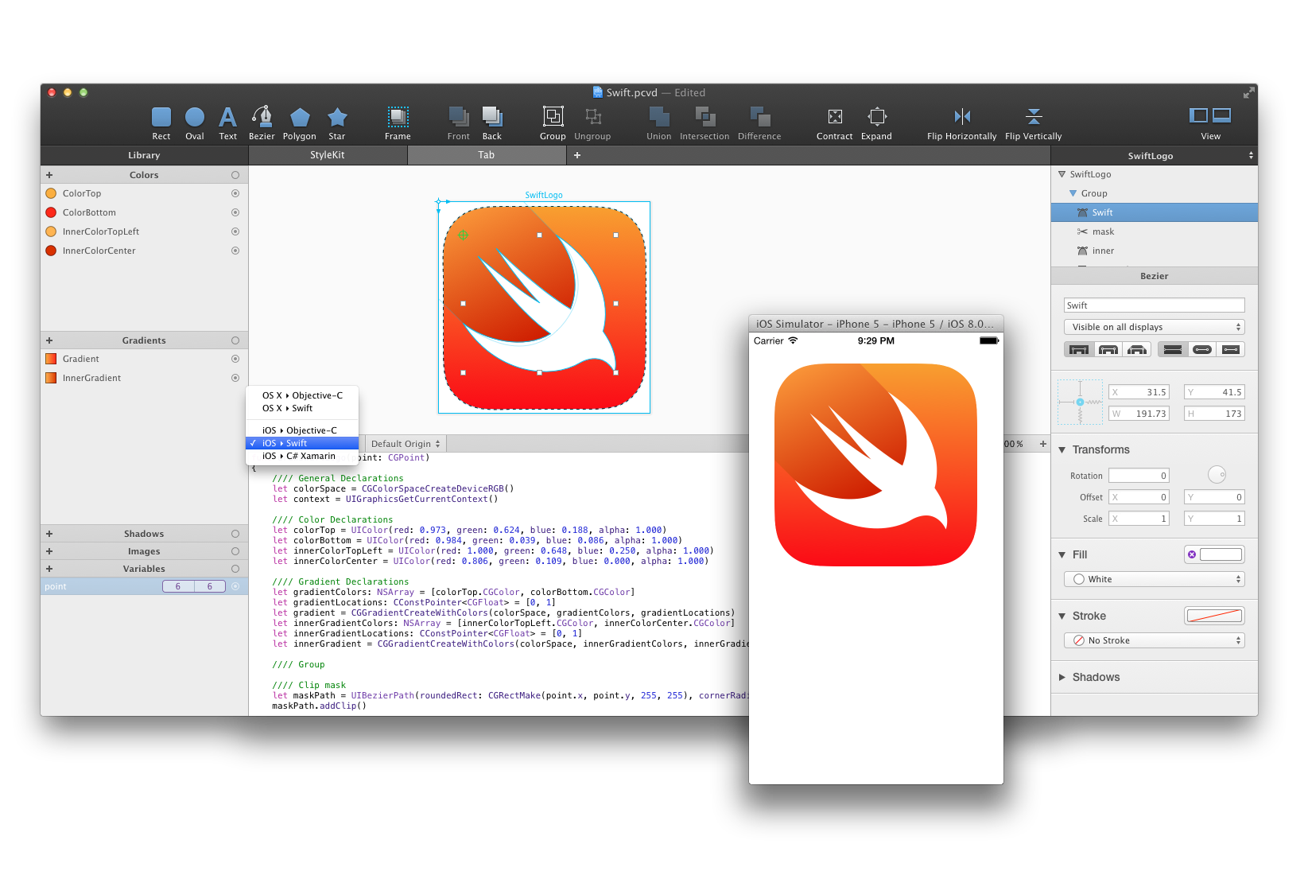
Task: Select the Rect shape tool
Action: tap(161, 118)
